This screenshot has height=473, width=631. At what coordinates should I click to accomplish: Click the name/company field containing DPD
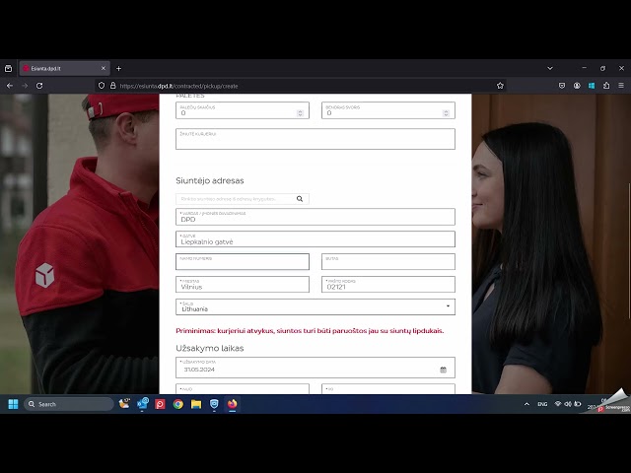315,217
